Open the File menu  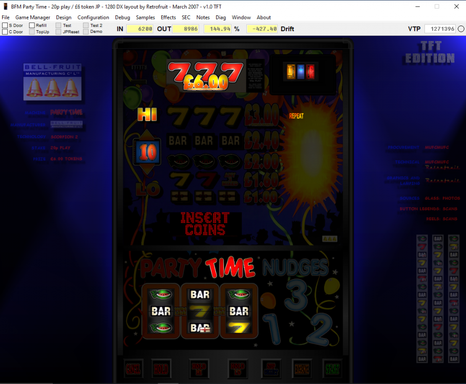[6, 17]
